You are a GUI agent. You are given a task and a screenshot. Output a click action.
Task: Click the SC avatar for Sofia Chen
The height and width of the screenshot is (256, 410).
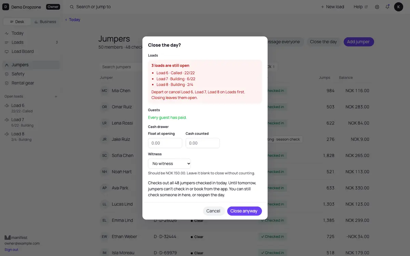[105, 156]
